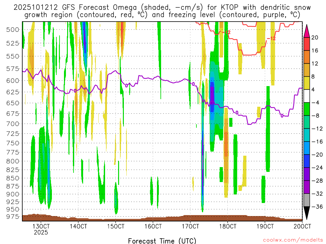Click the 800 pressure level label
Screen dimensions: 326x244
coord(13,161)
